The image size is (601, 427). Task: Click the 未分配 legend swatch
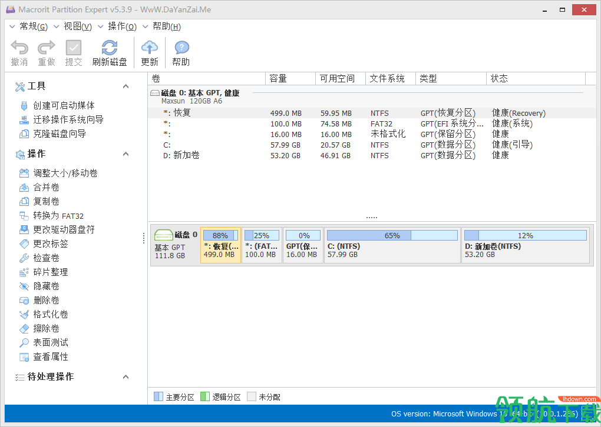coord(252,397)
